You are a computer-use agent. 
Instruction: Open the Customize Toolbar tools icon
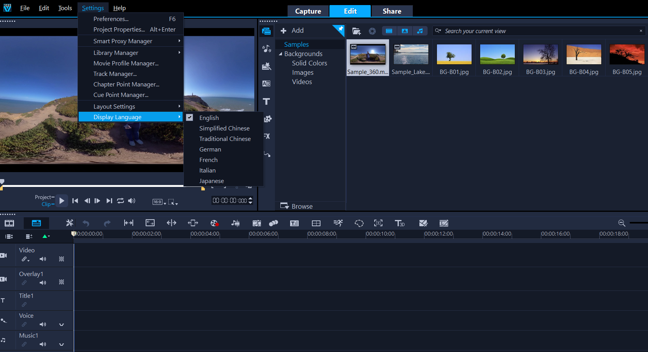(70, 223)
